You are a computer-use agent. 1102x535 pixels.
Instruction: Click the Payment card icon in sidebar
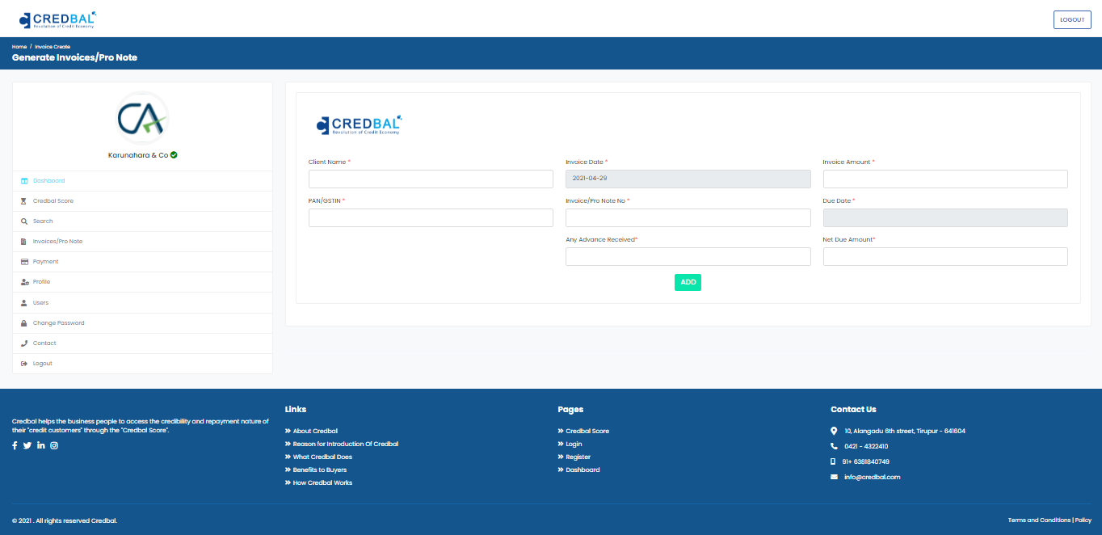tap(24, 262)
